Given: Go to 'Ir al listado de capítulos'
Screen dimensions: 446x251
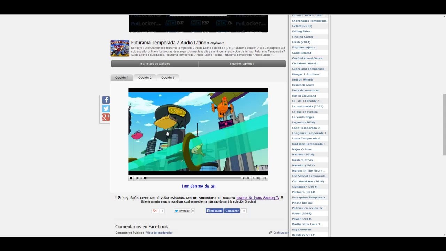Looking at the screenshot, I should [x=155, y=64].
